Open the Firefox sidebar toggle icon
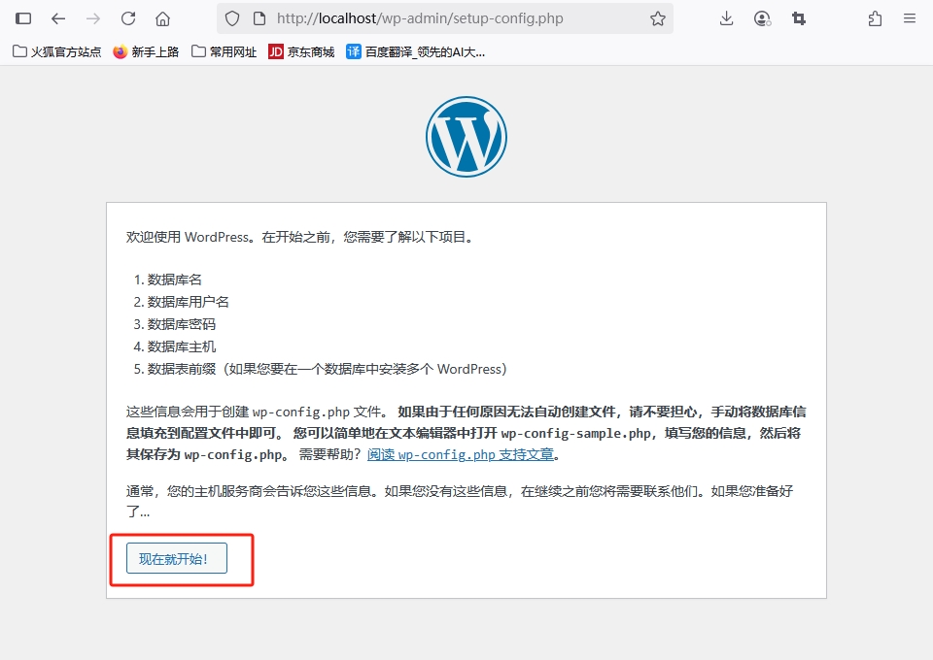933x660 pixels. tap(23, 18)
